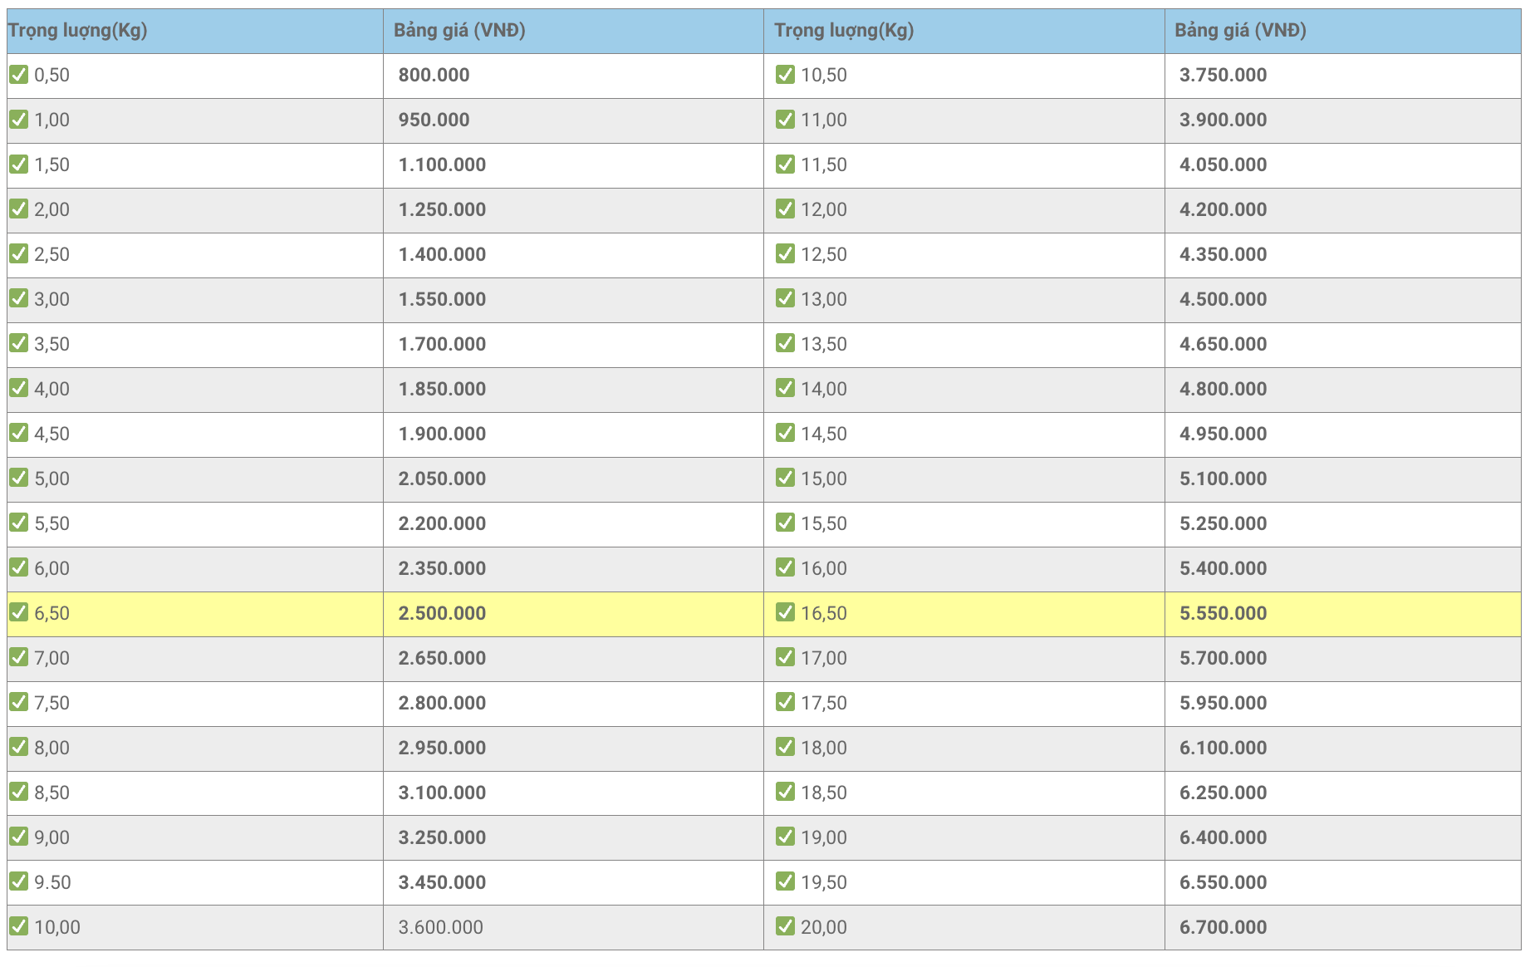Select the checkmark icon beside 10,00
Image resolution: width=1530 pixels, height=967 pixels.
pos(18,927)
